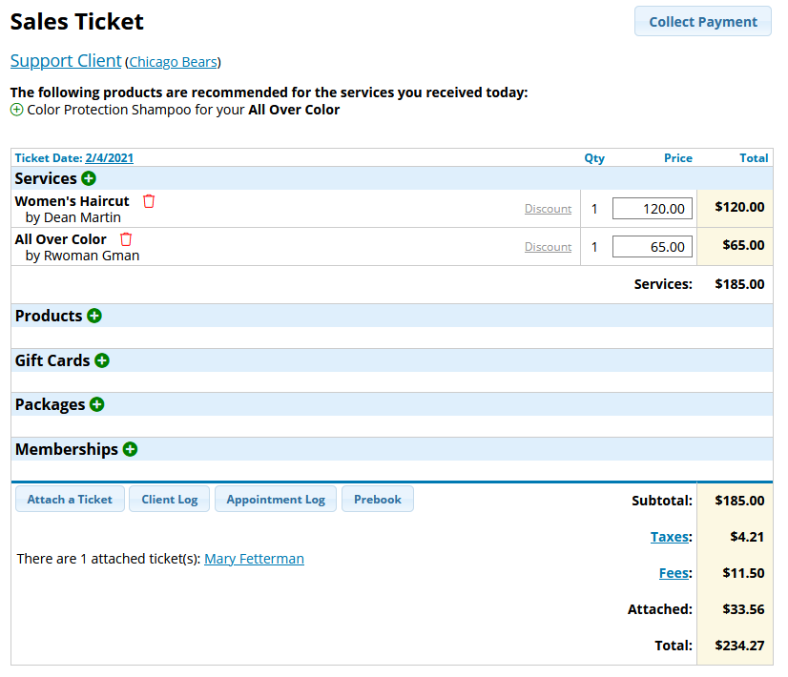This screenshot has width=788, height=677.
Task: Add a membership to the sales ticket
Action: 130,449
